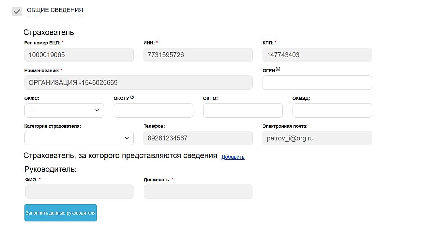This screenshot has height=226, width=423.
Task: Click the Наименование organization field
Action: pos(138,83)
